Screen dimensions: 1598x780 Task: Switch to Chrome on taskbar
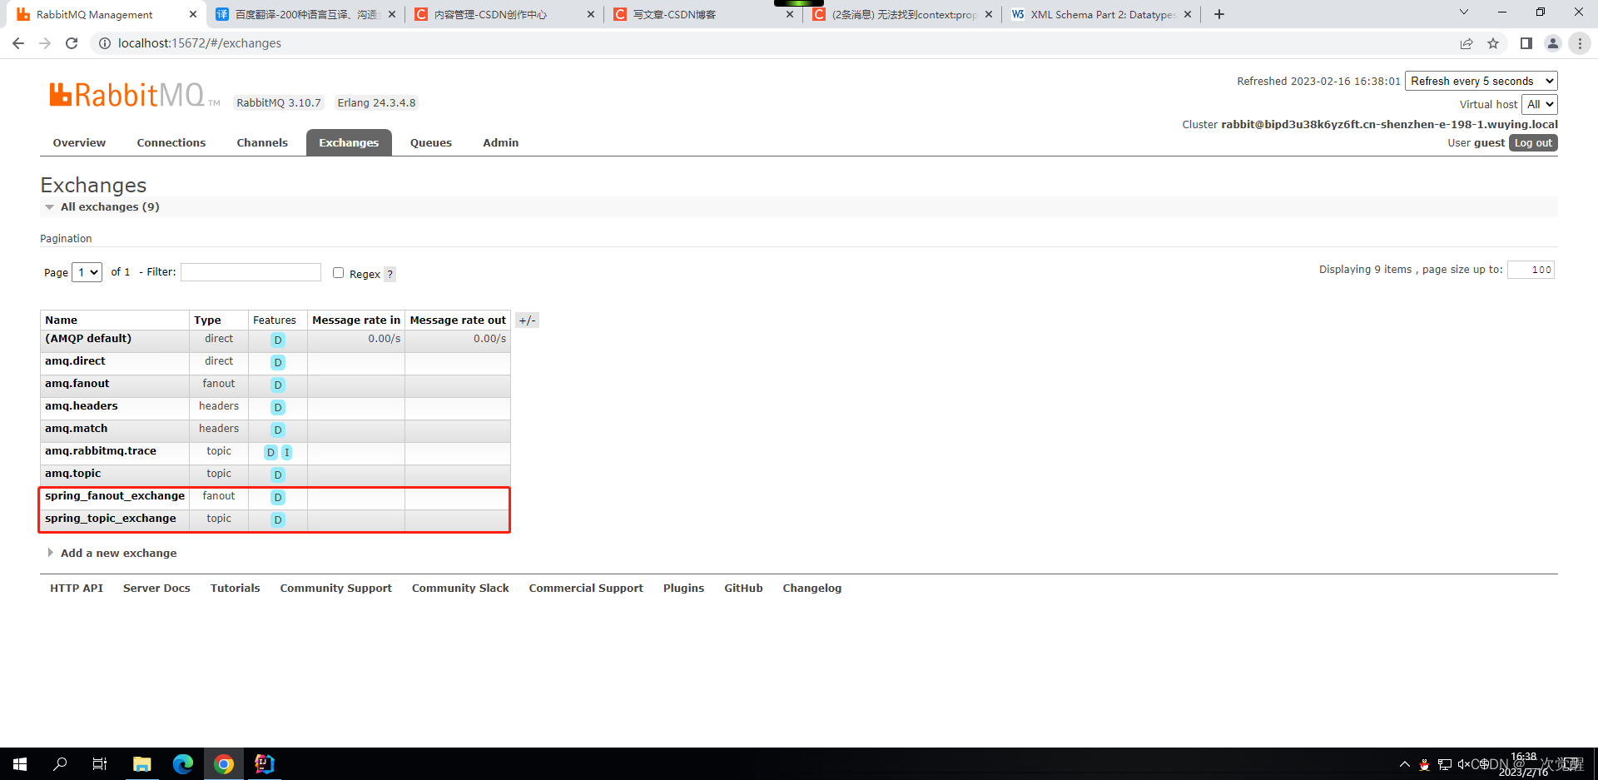[224, 763]
